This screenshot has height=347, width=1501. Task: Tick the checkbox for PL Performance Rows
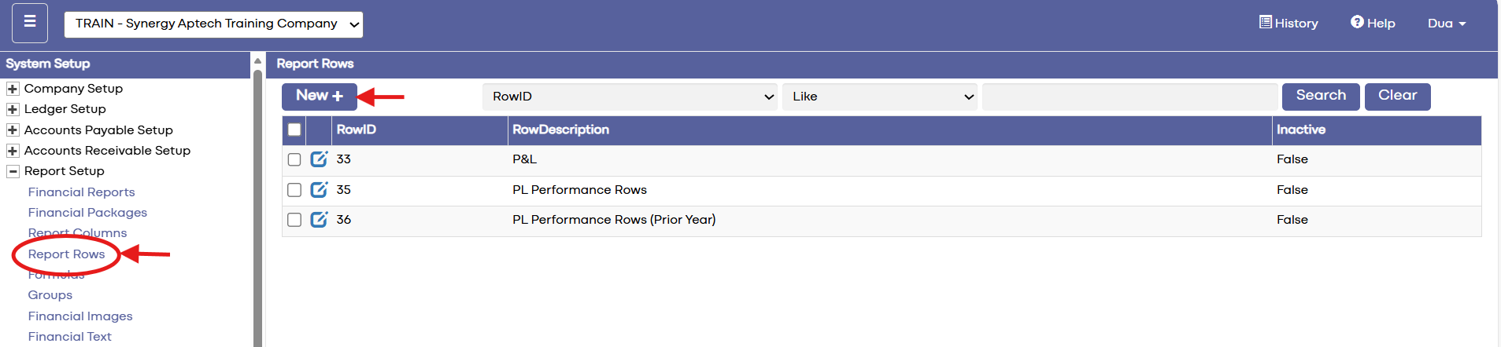tap(294, 190)
